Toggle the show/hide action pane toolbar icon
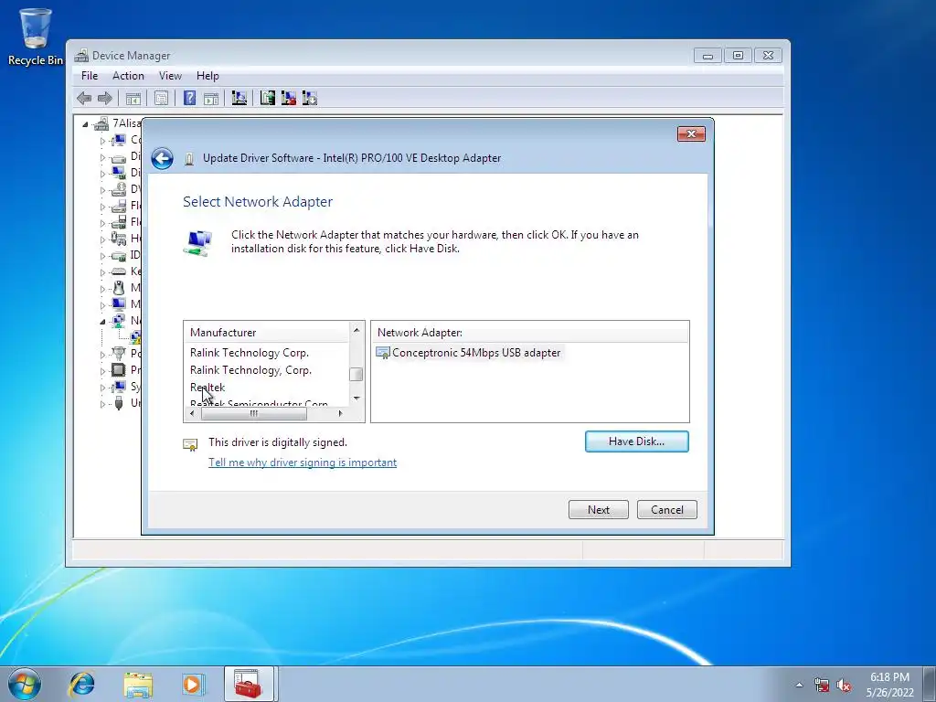This screenshot has width=936, height=702. point(211,99)
